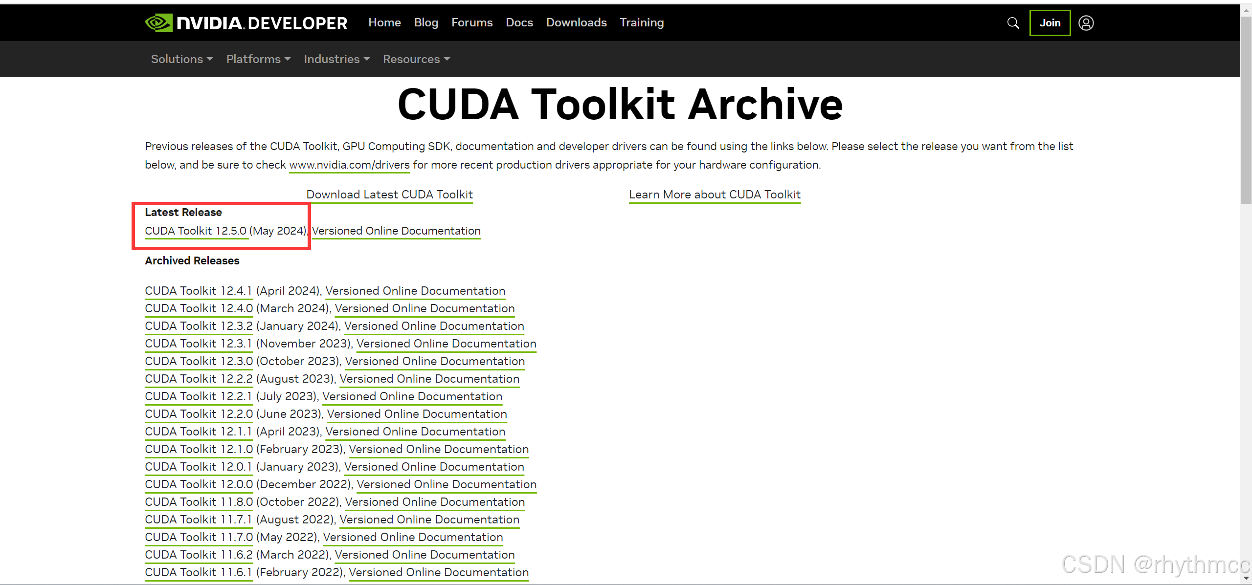
Task: Open CUDA Toolkit 11.8.0 link
Action: click(199, 502)
